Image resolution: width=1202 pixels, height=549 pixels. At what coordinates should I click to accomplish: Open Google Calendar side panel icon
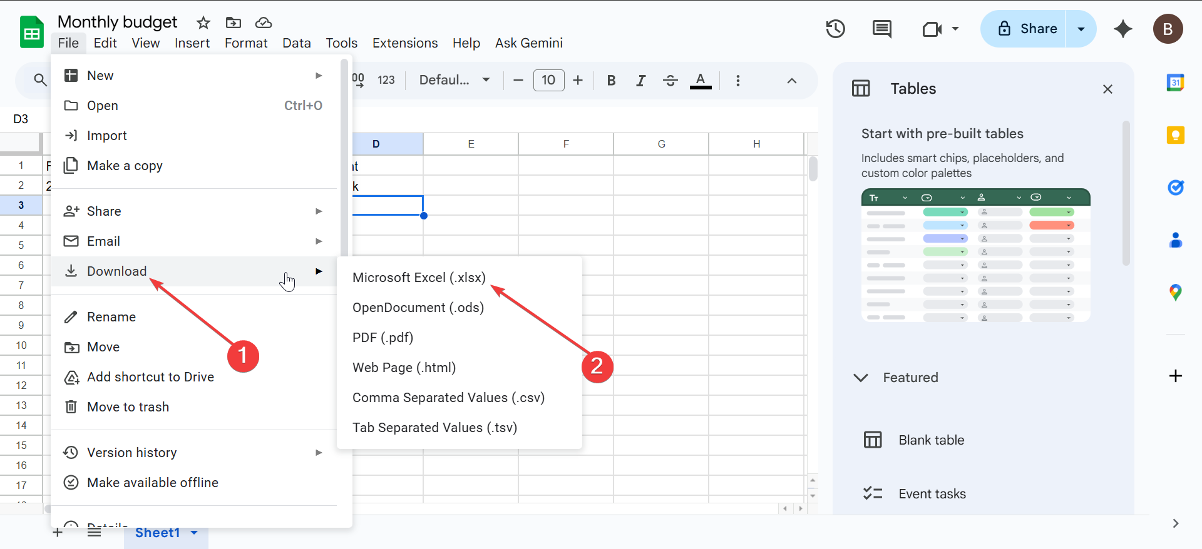[x=1175, y=83]
